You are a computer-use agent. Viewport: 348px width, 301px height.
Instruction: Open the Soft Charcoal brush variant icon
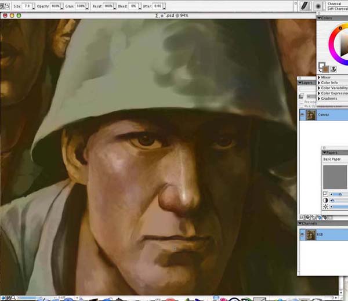(x=318, y=6)
